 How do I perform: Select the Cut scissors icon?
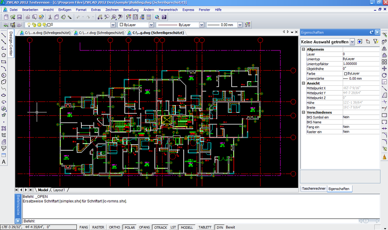pos(50,17)
